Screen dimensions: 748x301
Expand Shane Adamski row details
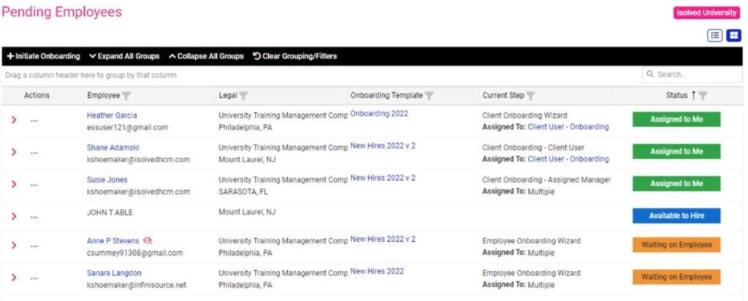pos(14,152)
